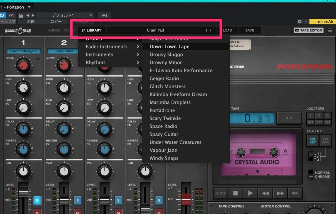Open the hamburger menu beside Tape Editor
The image size is (336, 214).
pyautogui.click(x=330, y=31)
